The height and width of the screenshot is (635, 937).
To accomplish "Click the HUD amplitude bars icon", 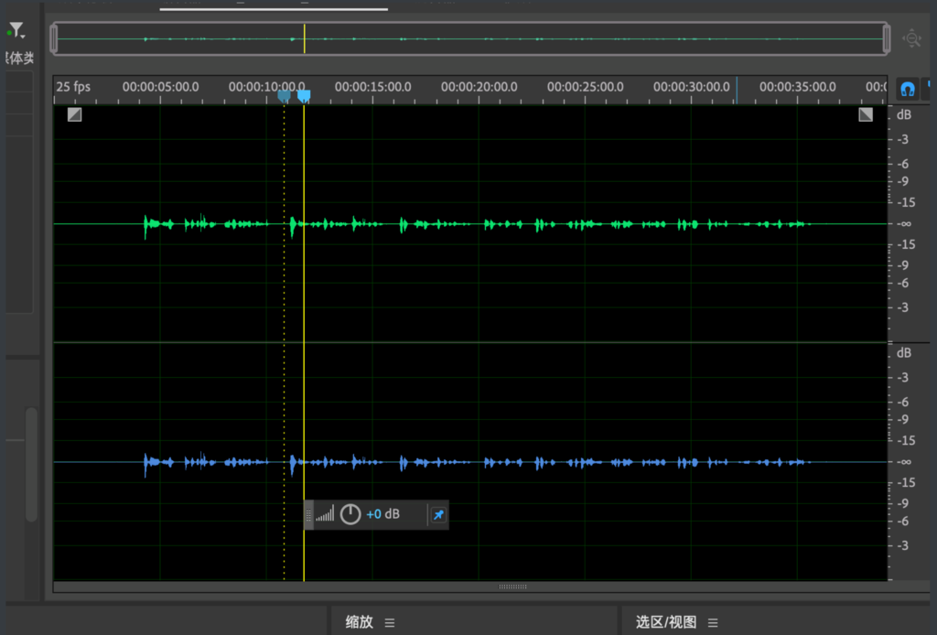I will coord(325,513).
